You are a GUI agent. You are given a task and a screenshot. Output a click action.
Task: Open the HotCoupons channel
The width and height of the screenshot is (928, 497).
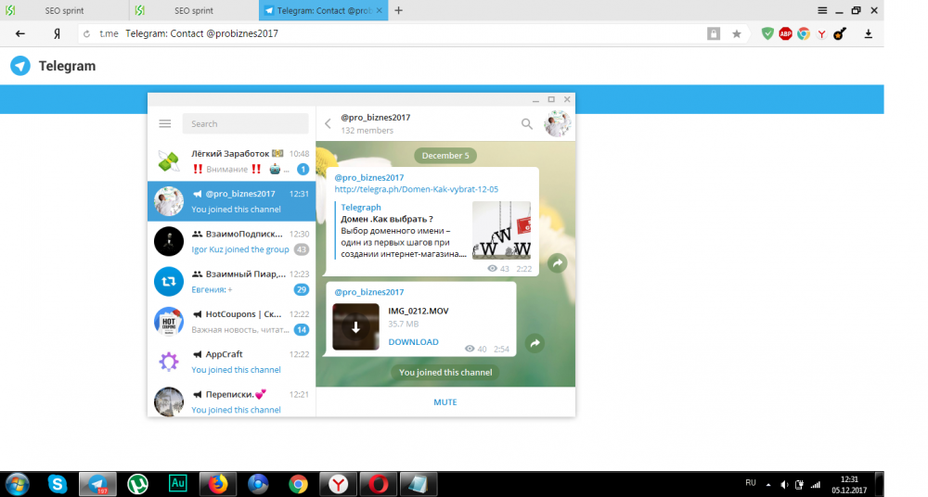pyautogui.click(x=231, y=322)
